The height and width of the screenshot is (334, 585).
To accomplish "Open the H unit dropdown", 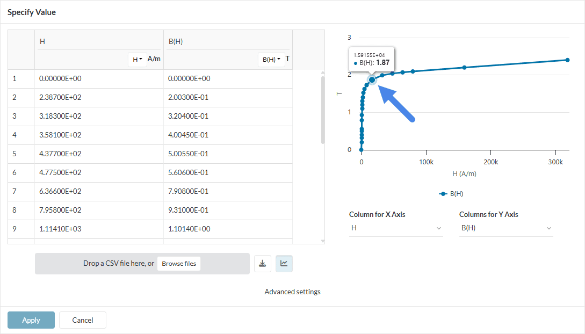I will (x=138, y=59).
